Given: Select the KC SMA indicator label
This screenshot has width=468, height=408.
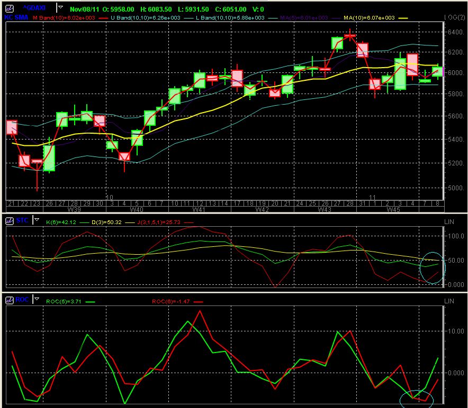Looking at the screenshot, I should tap(16, 17).
